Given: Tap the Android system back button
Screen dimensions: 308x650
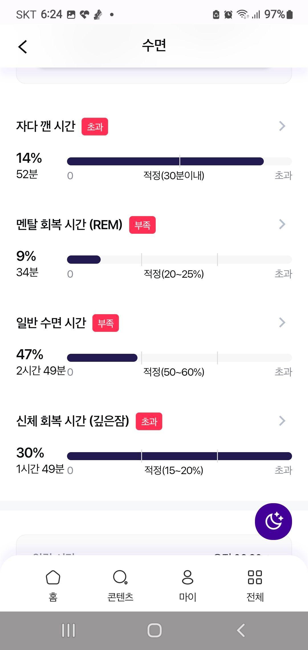Looking at the screenshot, I should click(x=241, y=630).
